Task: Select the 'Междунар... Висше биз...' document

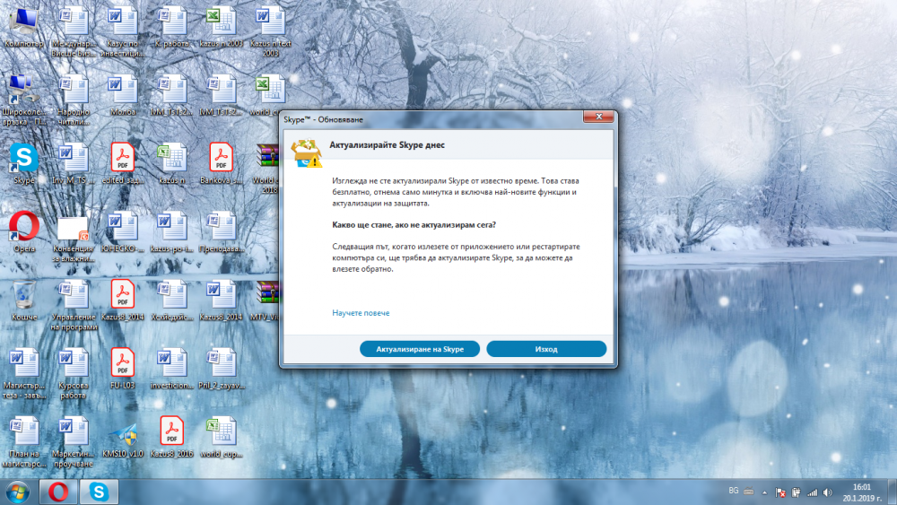Action: pos(74,31)
